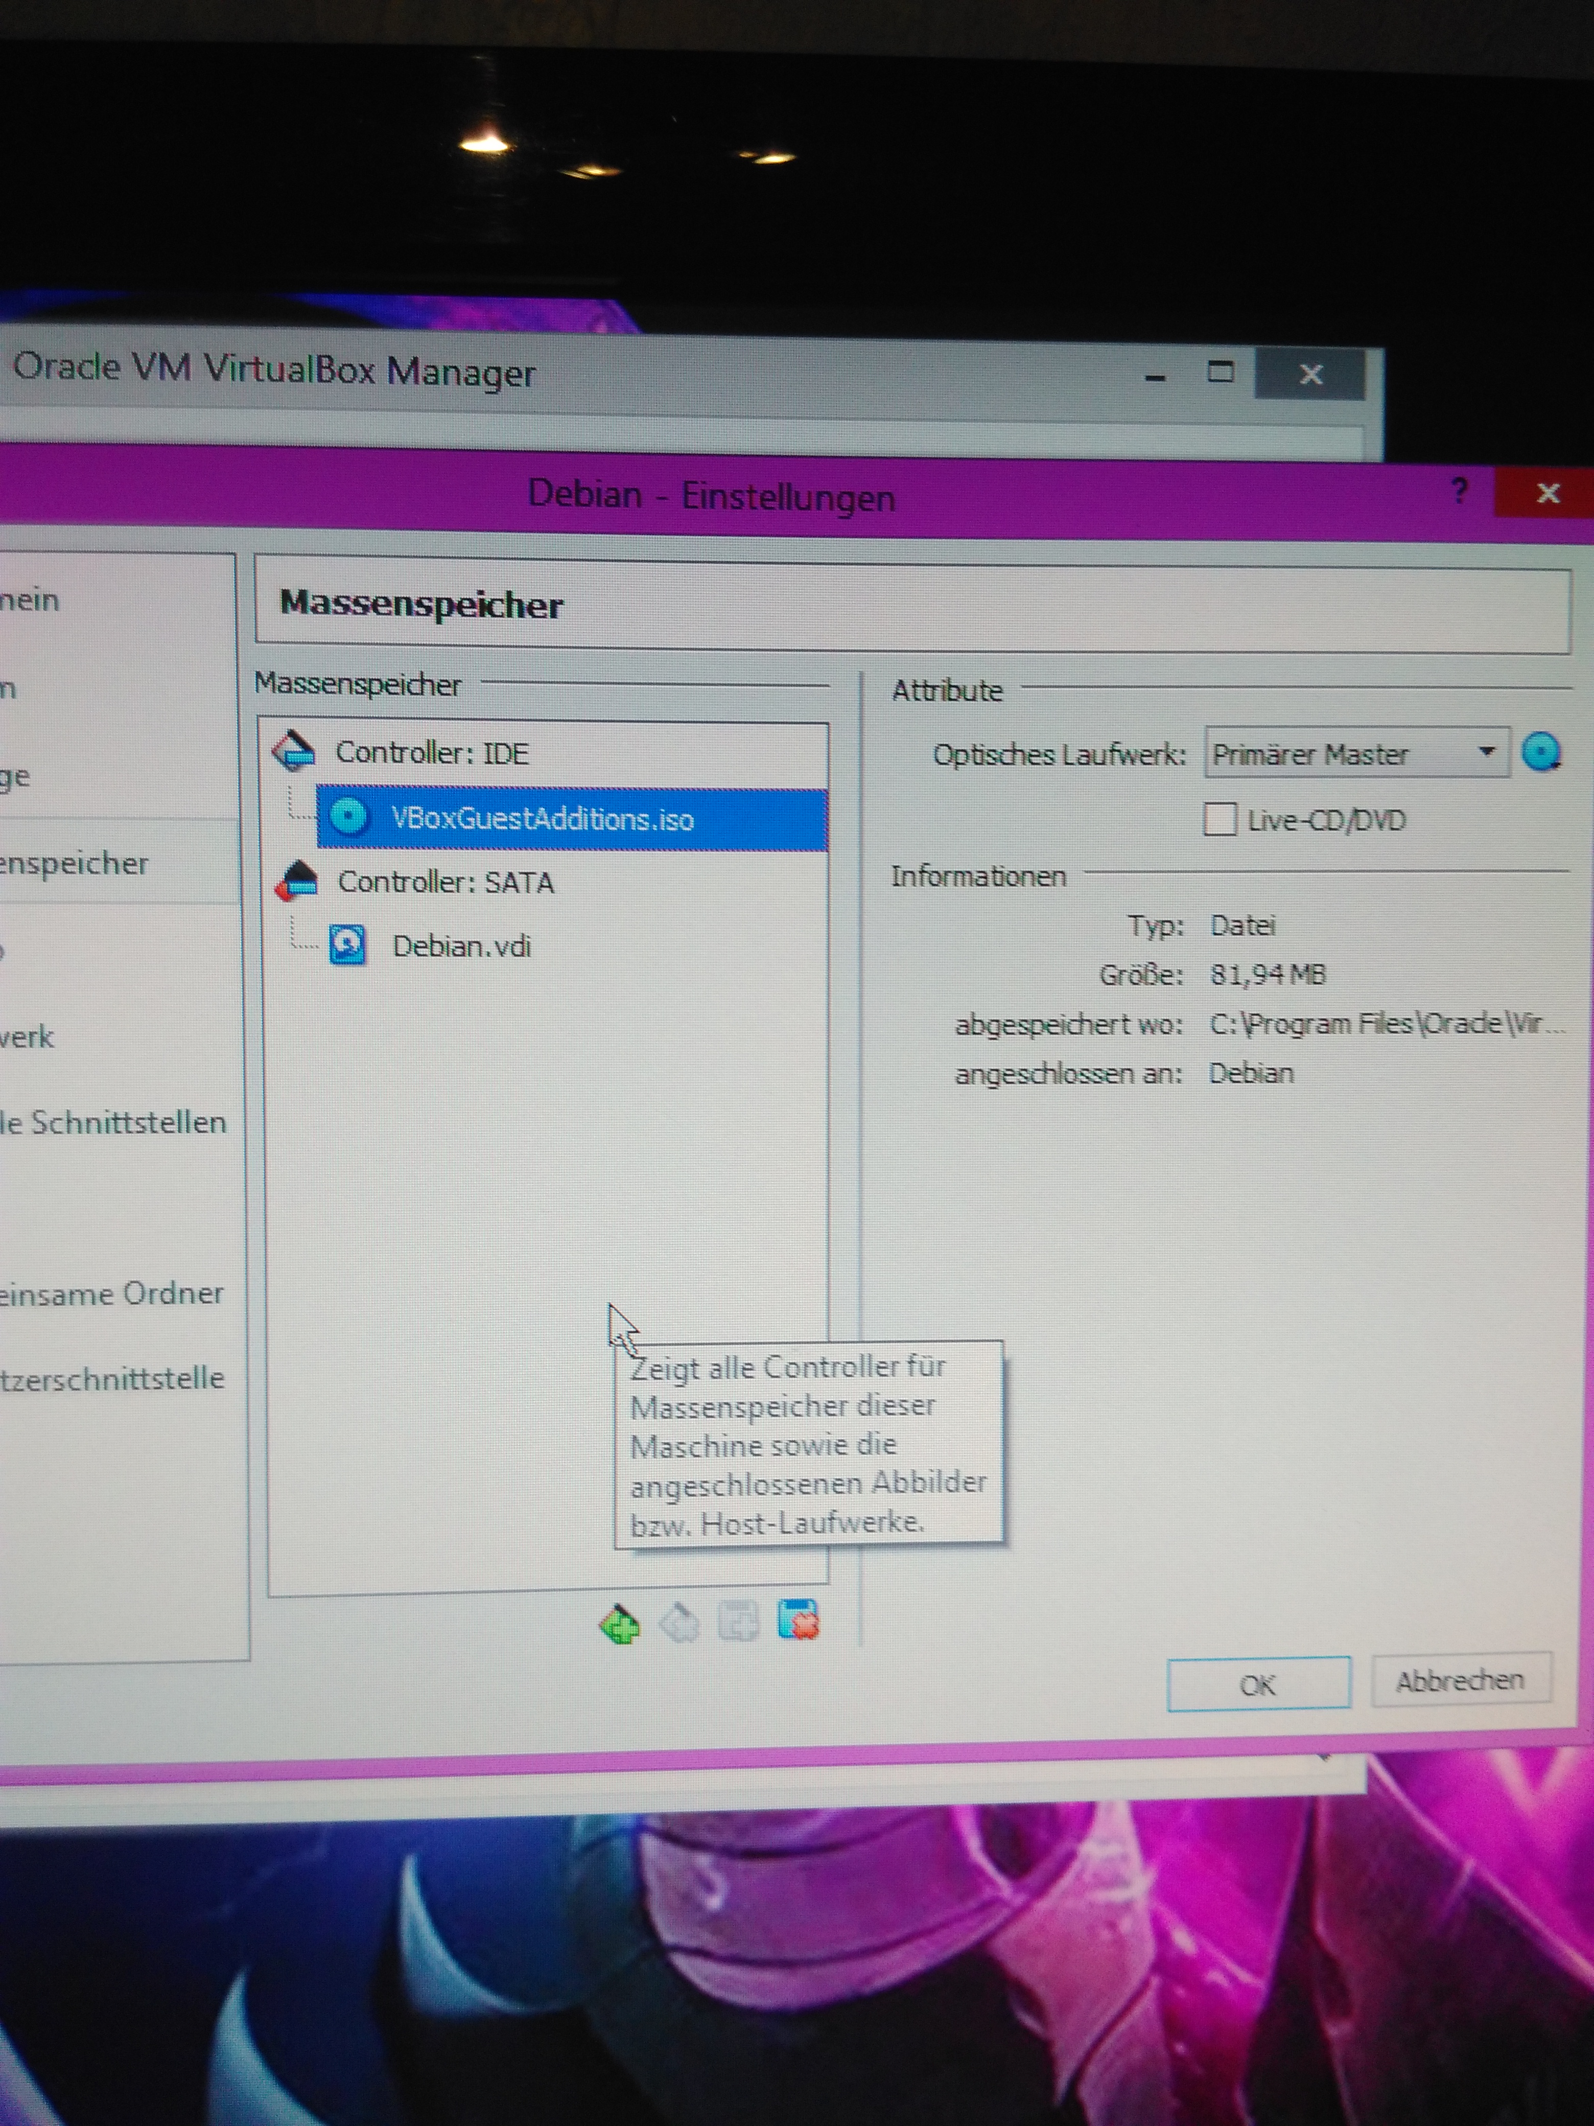Click the CD icon of VBoxGuestAdditions.iso
The image size is (1594, 2126).
(x=348, y=817)
